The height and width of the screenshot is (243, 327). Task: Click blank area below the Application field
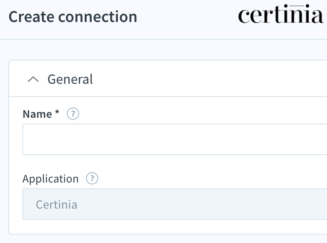(x=167, y=227)
